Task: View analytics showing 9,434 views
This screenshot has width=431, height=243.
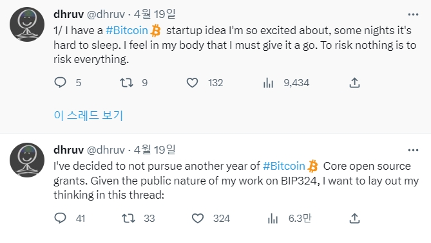Action: (x=268, y=83)
